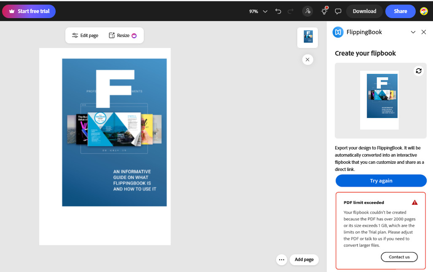Click the redo arrow icon
The width and height of the screenshot is (433, 272).
(290, 11)
